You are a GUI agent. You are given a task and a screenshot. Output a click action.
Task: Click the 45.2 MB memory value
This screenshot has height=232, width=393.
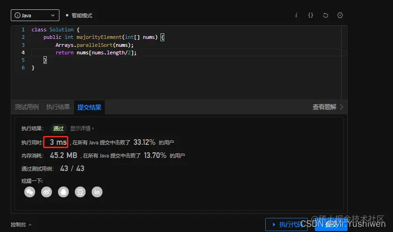tap(64, 155)
